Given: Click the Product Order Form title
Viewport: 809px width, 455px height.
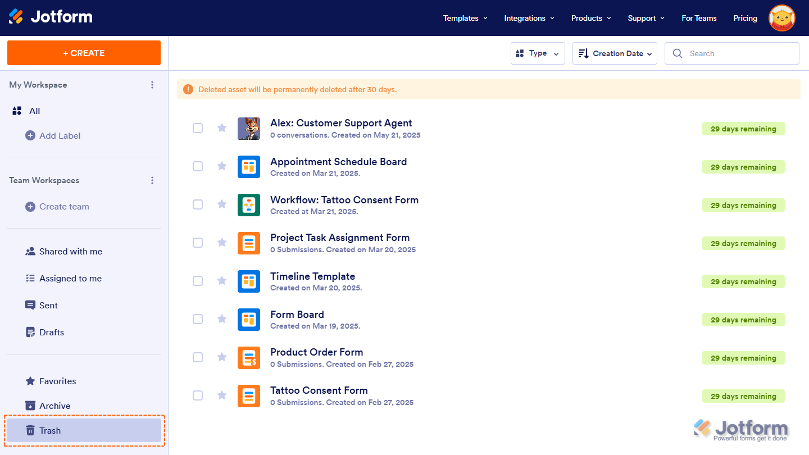Looking at the screenshot, I should click(317, 352).
